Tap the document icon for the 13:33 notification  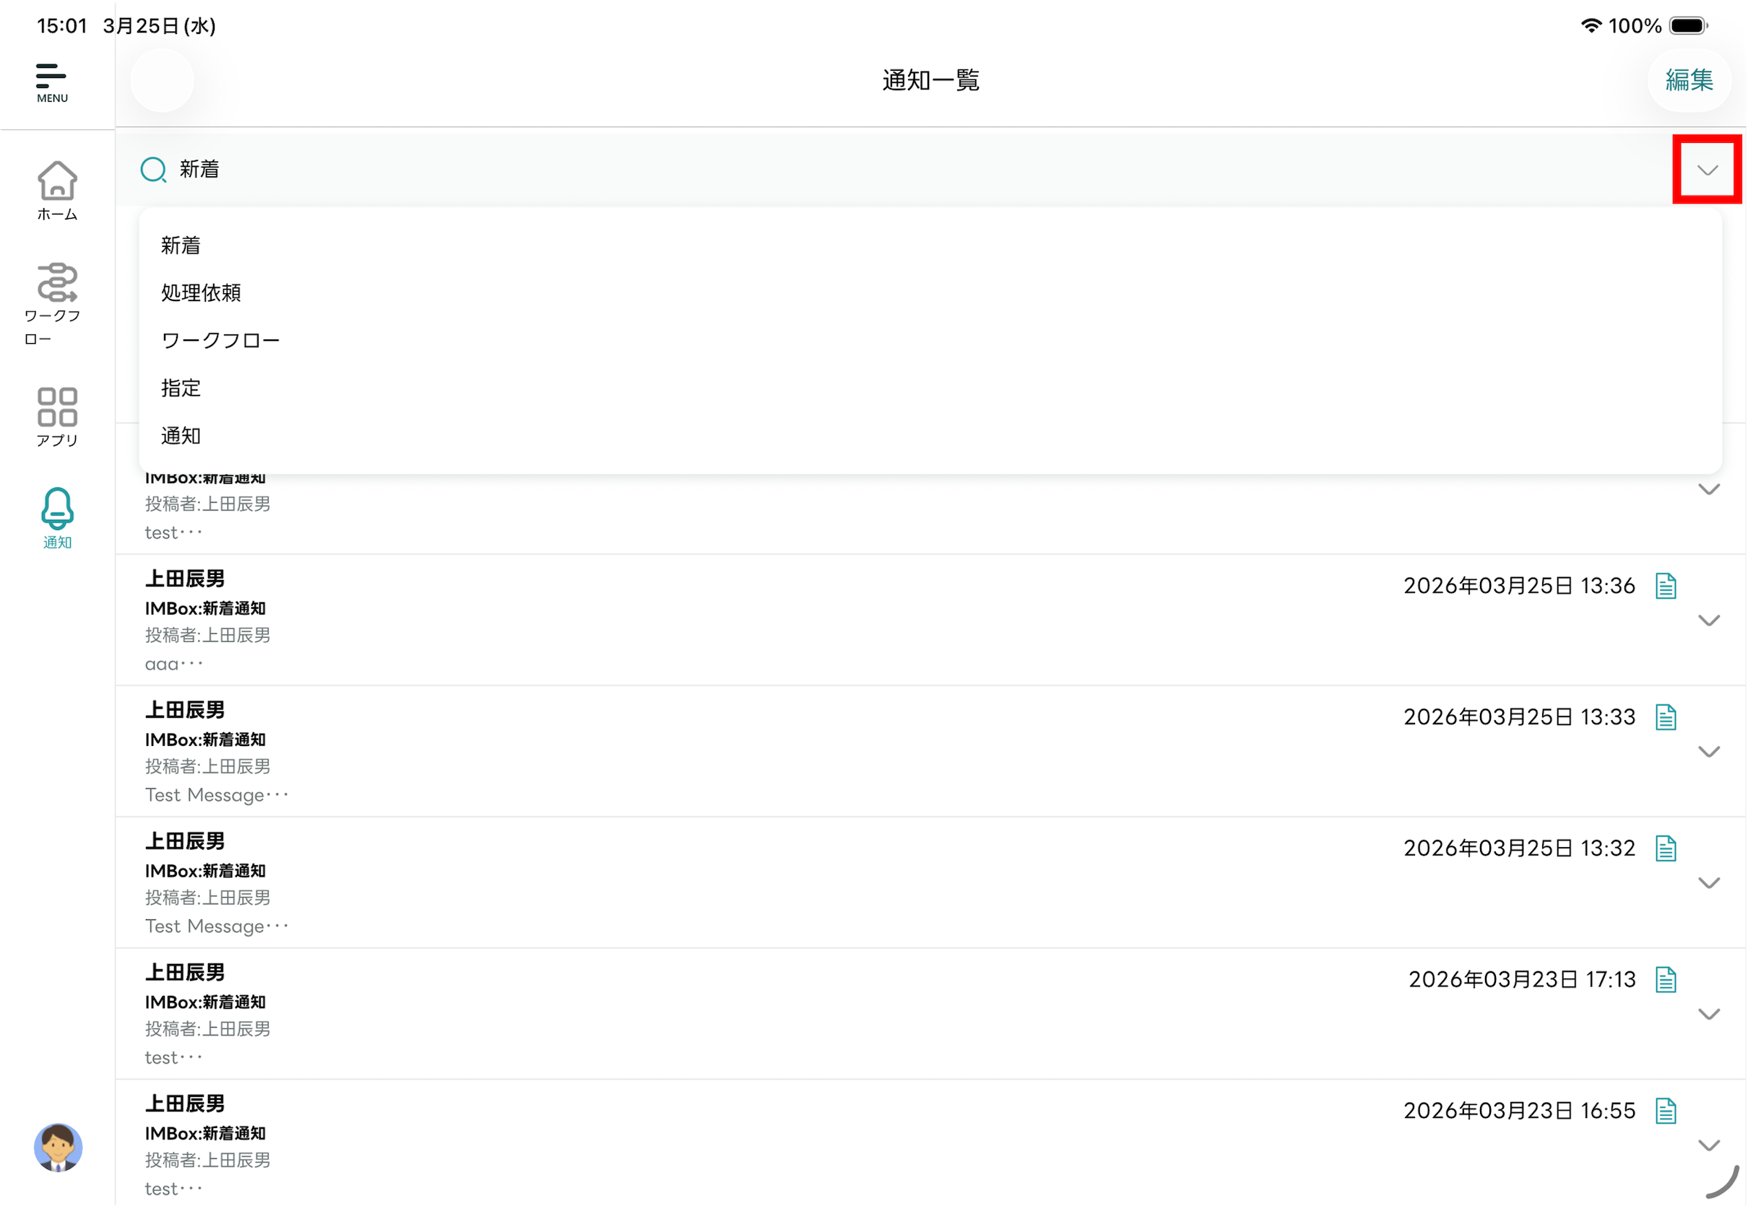[1666, 717]
